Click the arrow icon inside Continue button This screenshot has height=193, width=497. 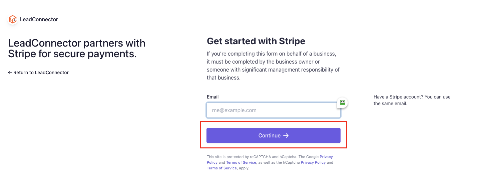tap(286, 135)
